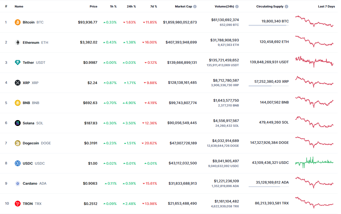Click the Market Cap info icon

click(x=195, y=6)
